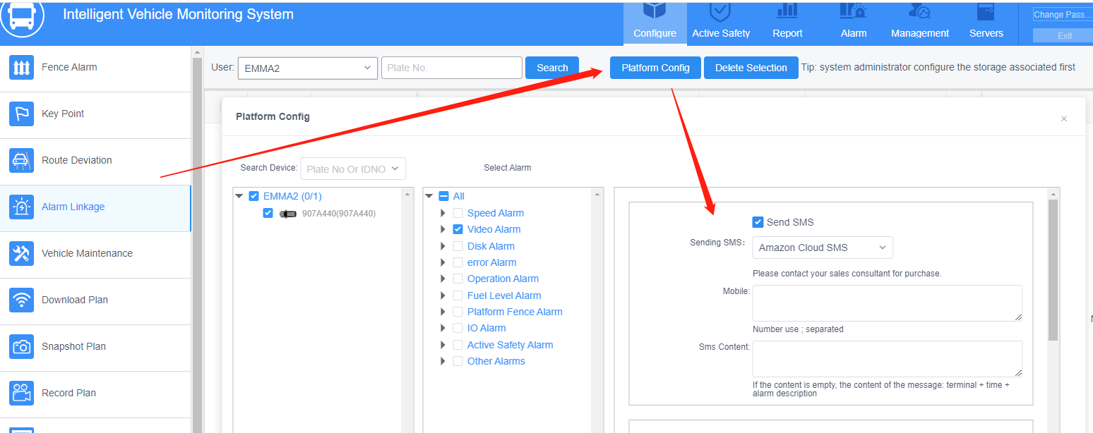The image size is (1093, 433).
Task: Open the Fence Alarm menu item
Action: coord(95,68)
